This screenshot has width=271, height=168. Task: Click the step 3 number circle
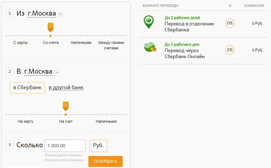point(10,145)
